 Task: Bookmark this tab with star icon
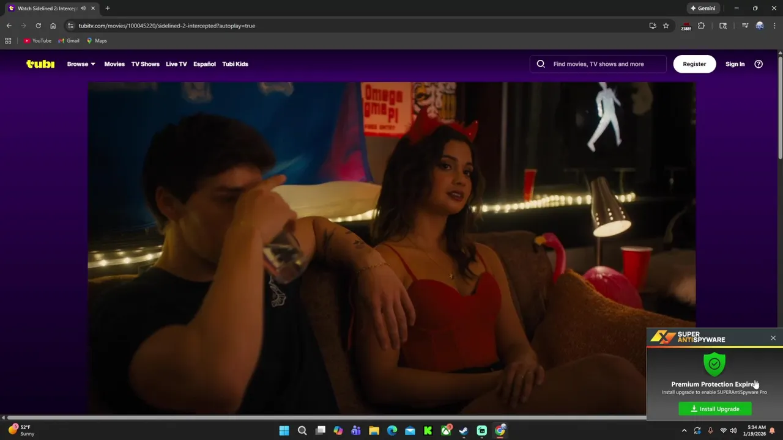666,26
